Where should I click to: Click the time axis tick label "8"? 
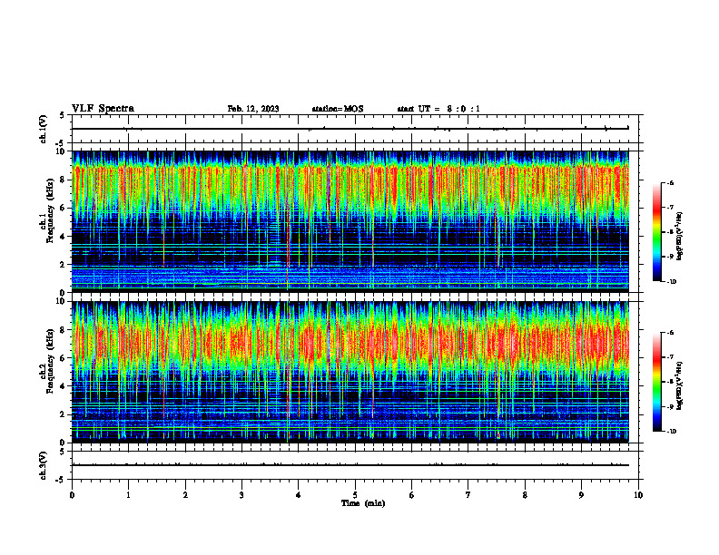click(x=525, y=495)
